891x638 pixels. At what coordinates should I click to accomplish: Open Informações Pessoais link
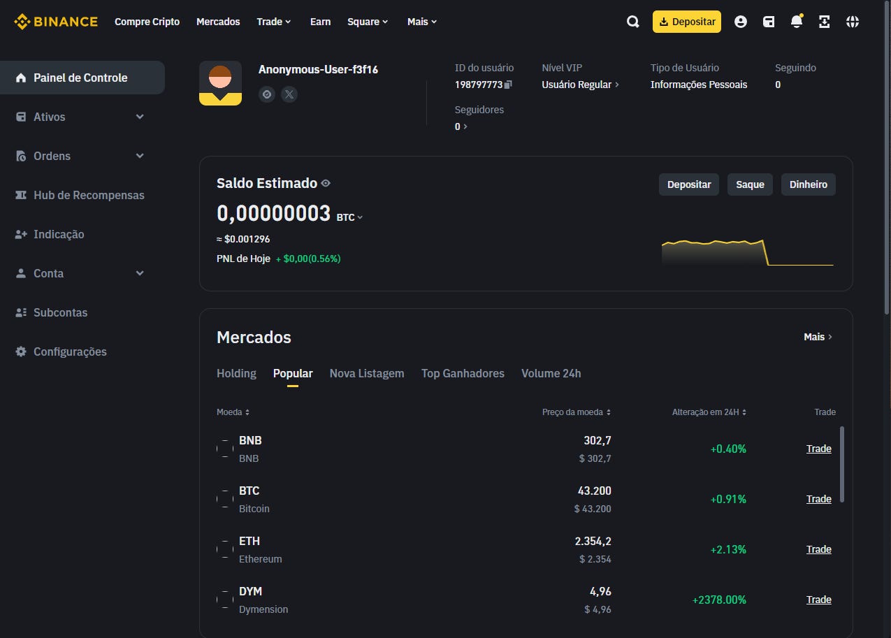[x=699, y=85]
